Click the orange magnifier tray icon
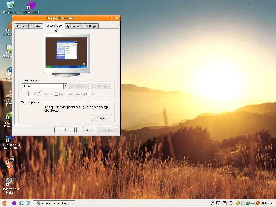The height and width of the screenshot is (207, 276). point(257,203)
